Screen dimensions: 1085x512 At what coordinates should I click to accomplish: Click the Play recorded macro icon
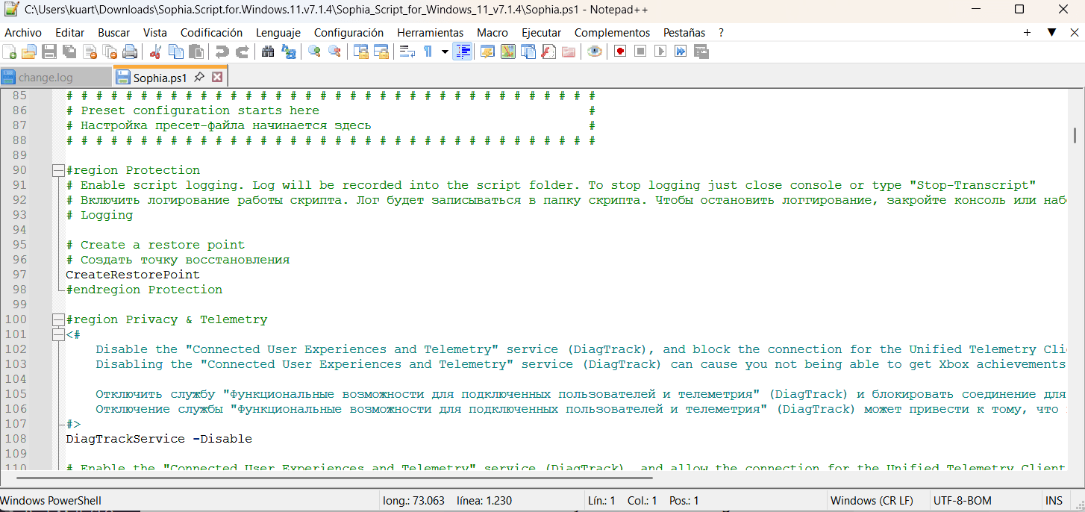click(660, 51)
